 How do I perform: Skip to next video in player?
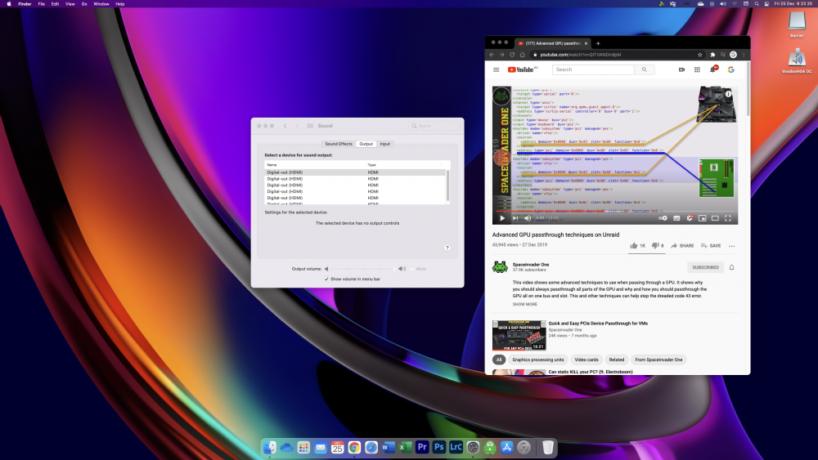515,218
